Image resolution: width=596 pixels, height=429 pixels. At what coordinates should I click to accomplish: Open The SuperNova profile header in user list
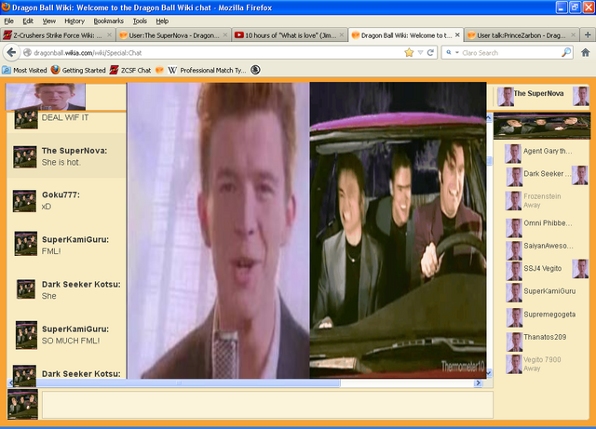coord(538,93)
